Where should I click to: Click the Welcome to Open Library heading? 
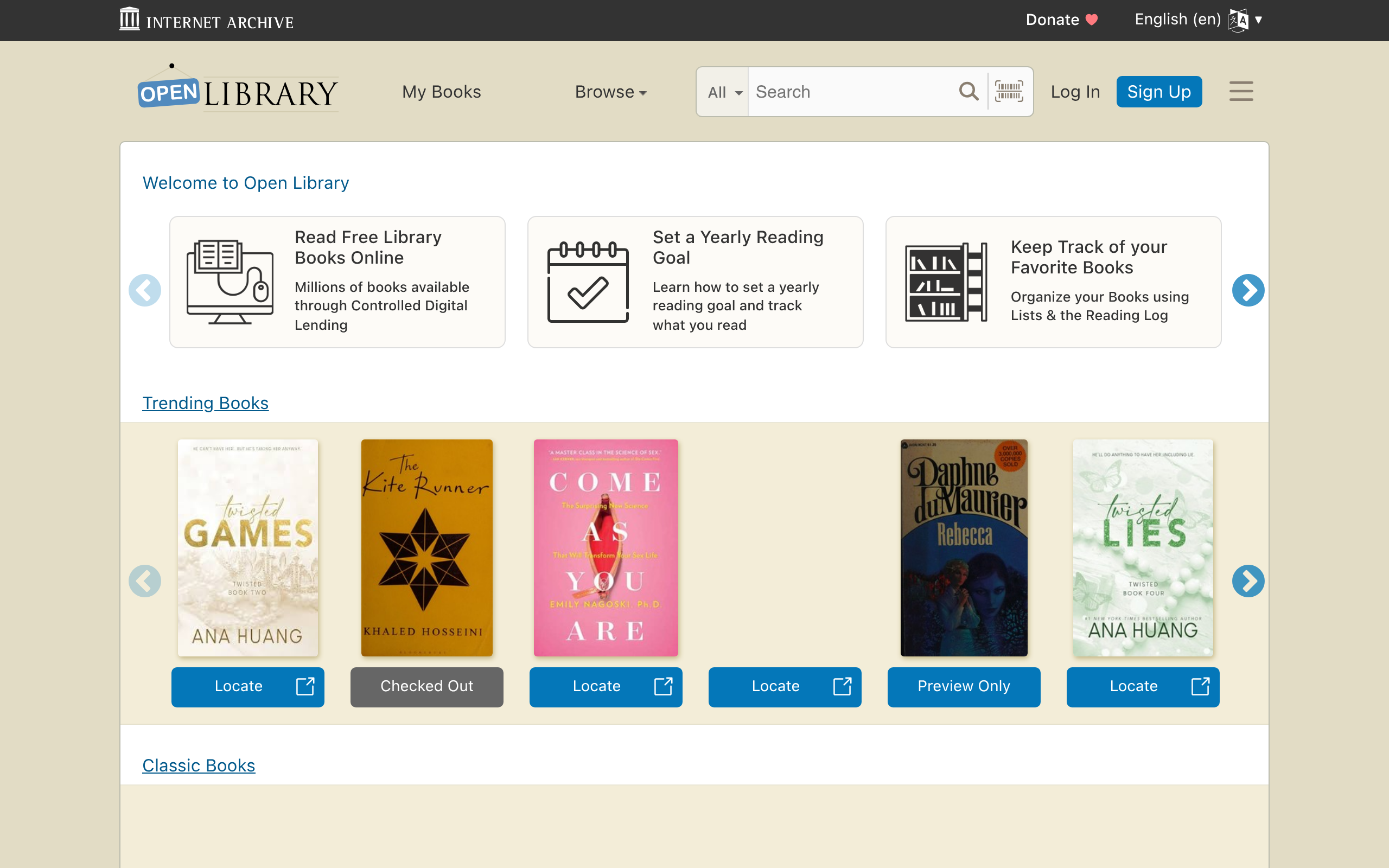(x=246, y=183)
